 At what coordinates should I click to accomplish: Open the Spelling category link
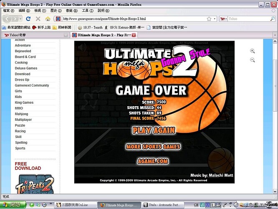pos(21,143)
